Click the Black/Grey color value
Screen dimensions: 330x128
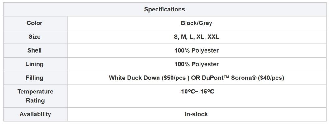(x=196, y=23)
